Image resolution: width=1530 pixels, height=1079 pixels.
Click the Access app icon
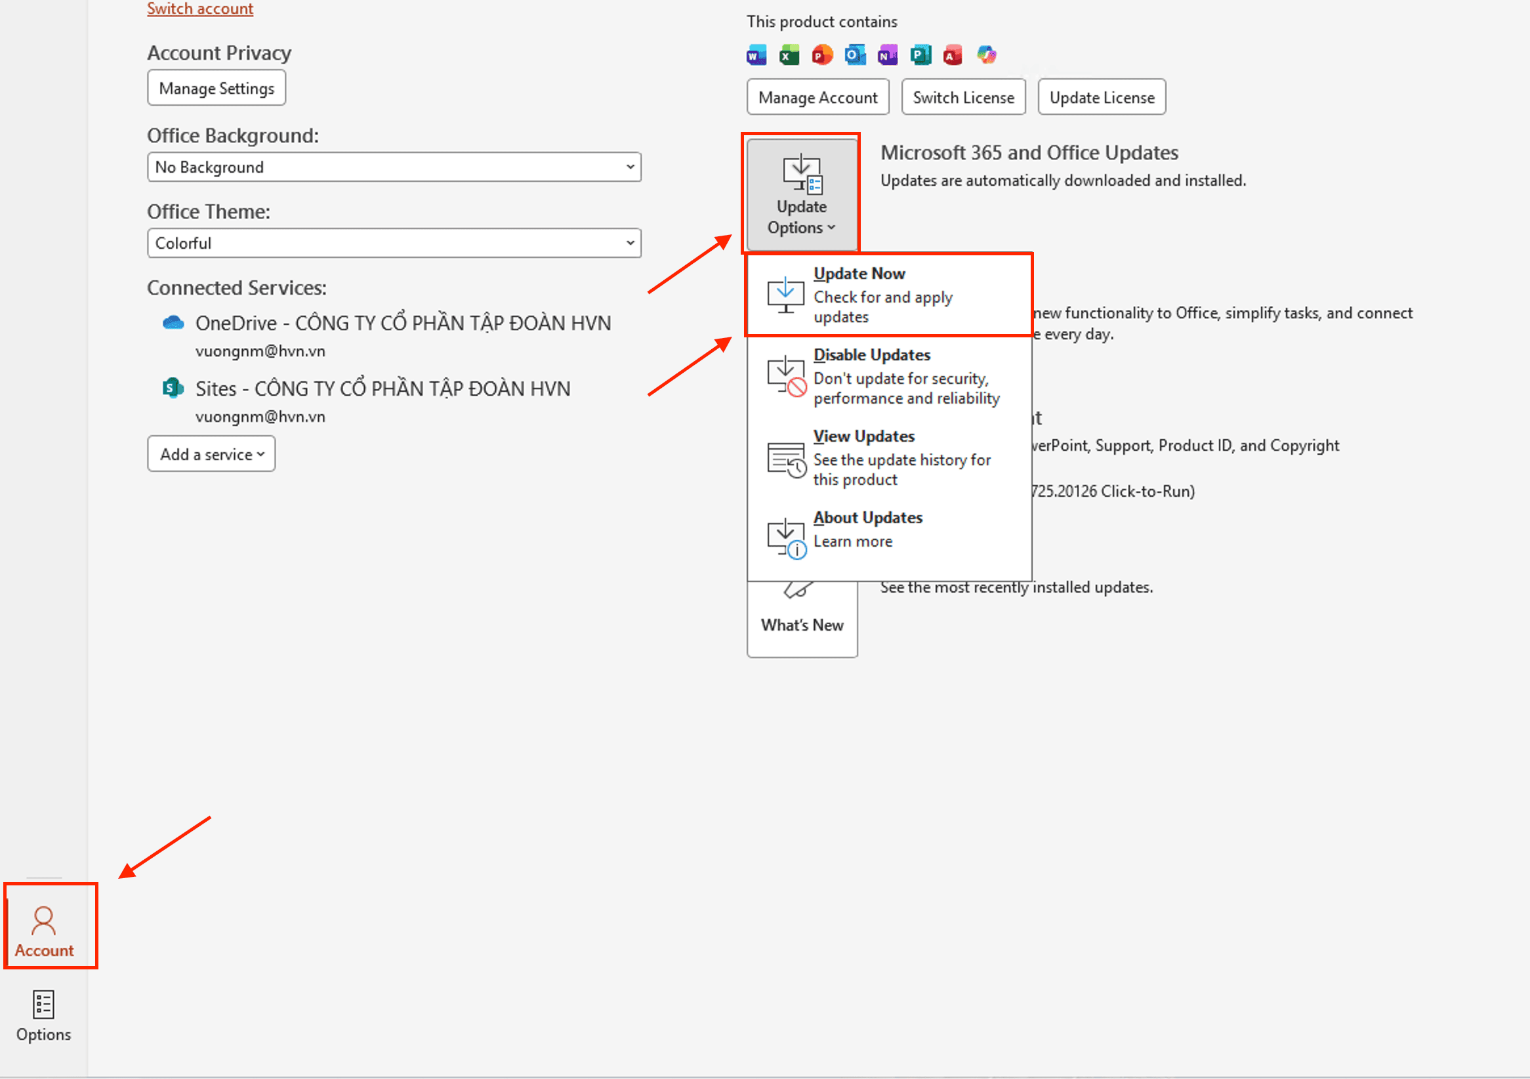953,54
